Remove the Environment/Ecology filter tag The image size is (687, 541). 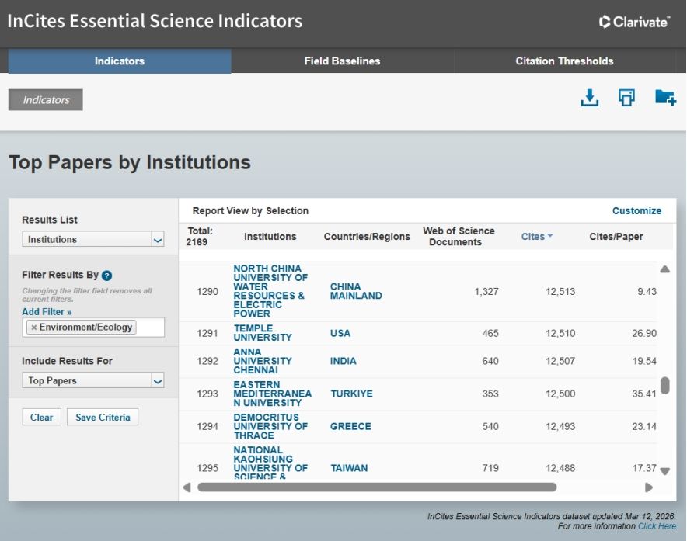[34, 328]
